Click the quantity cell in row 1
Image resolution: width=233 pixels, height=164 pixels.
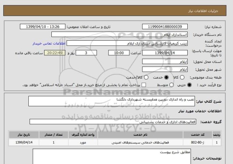[x=54, y=142]
